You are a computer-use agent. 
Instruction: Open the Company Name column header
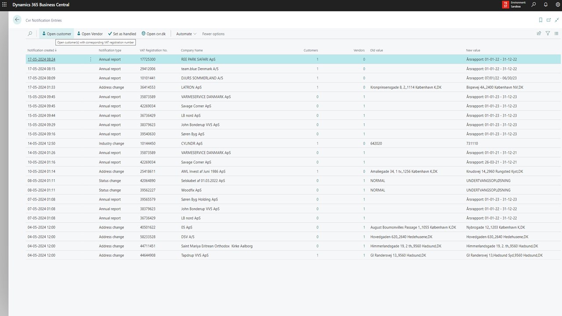point(192,50)
